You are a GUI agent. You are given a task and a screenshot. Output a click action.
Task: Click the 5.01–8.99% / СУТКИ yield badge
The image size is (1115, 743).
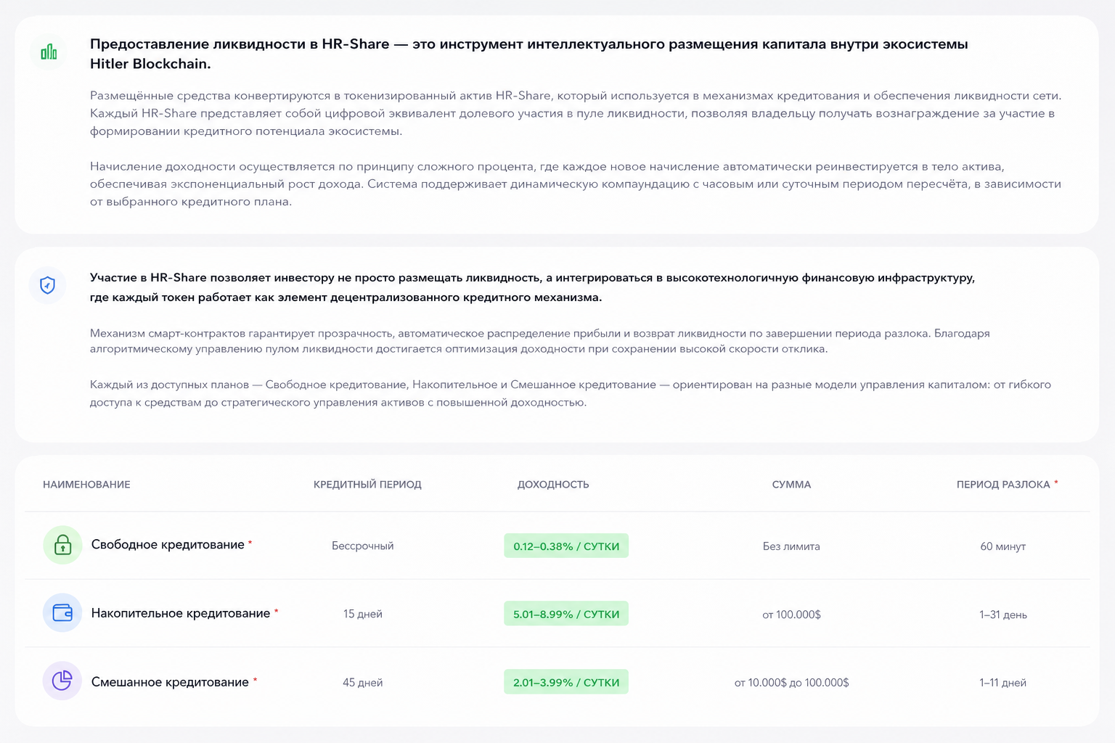click(x=566, y=614)
